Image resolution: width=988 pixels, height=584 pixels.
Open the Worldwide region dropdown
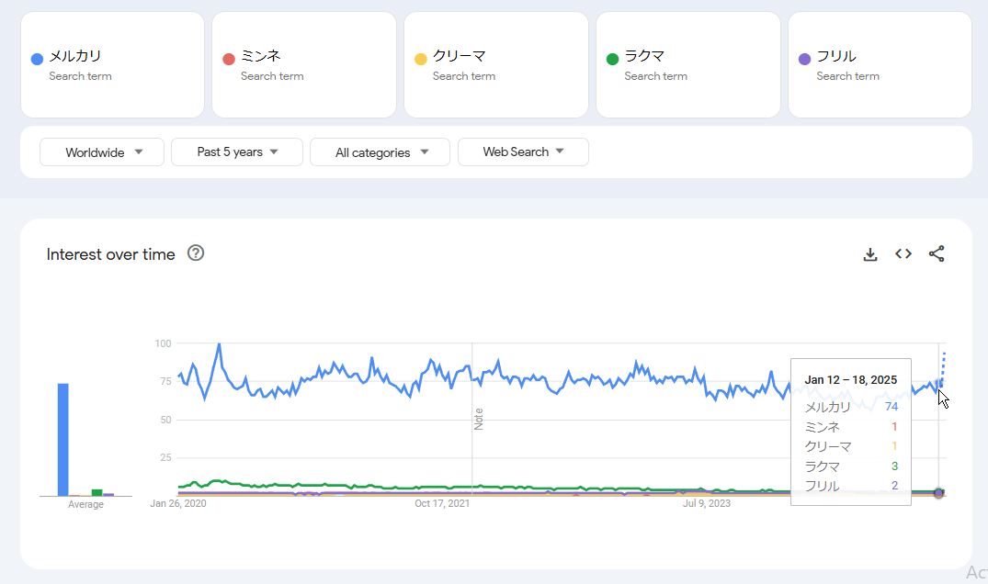(102, 152)
